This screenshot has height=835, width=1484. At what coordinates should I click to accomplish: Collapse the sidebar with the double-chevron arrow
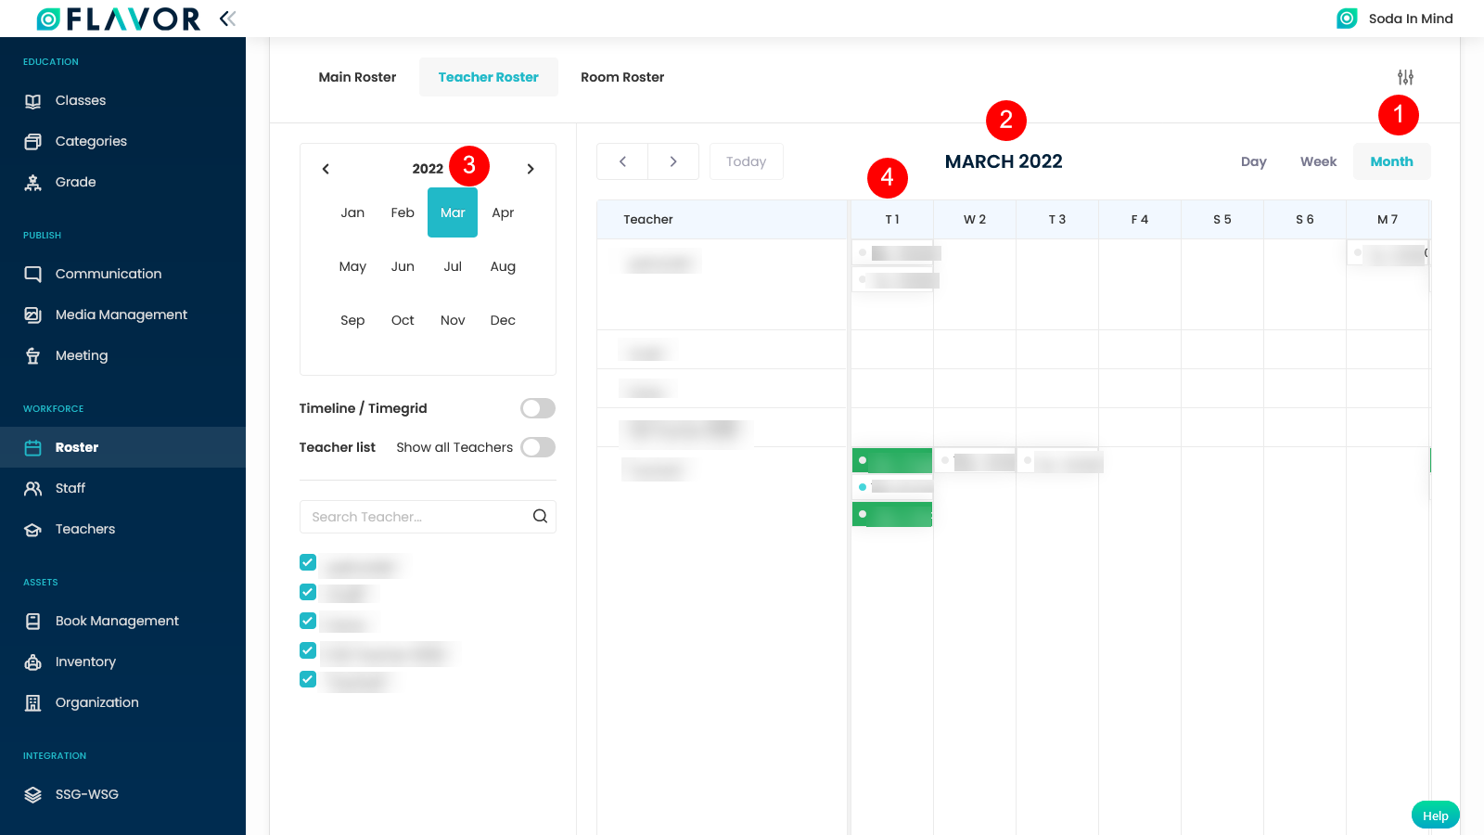(x=227, y=18)
